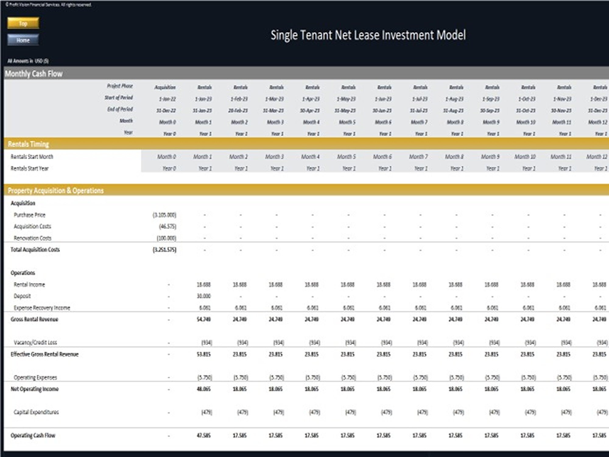Click the Top navigation button

[23, 23]
